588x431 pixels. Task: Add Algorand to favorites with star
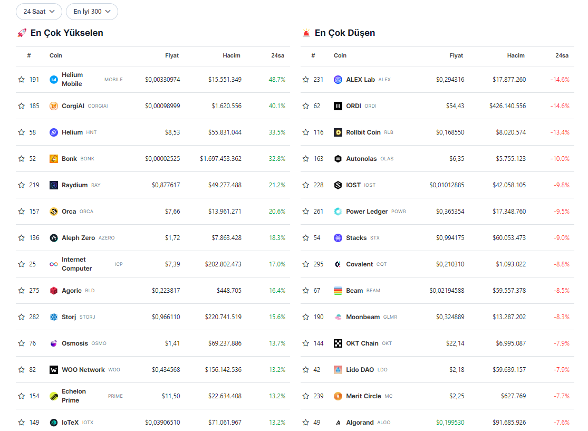pos(306,423)
